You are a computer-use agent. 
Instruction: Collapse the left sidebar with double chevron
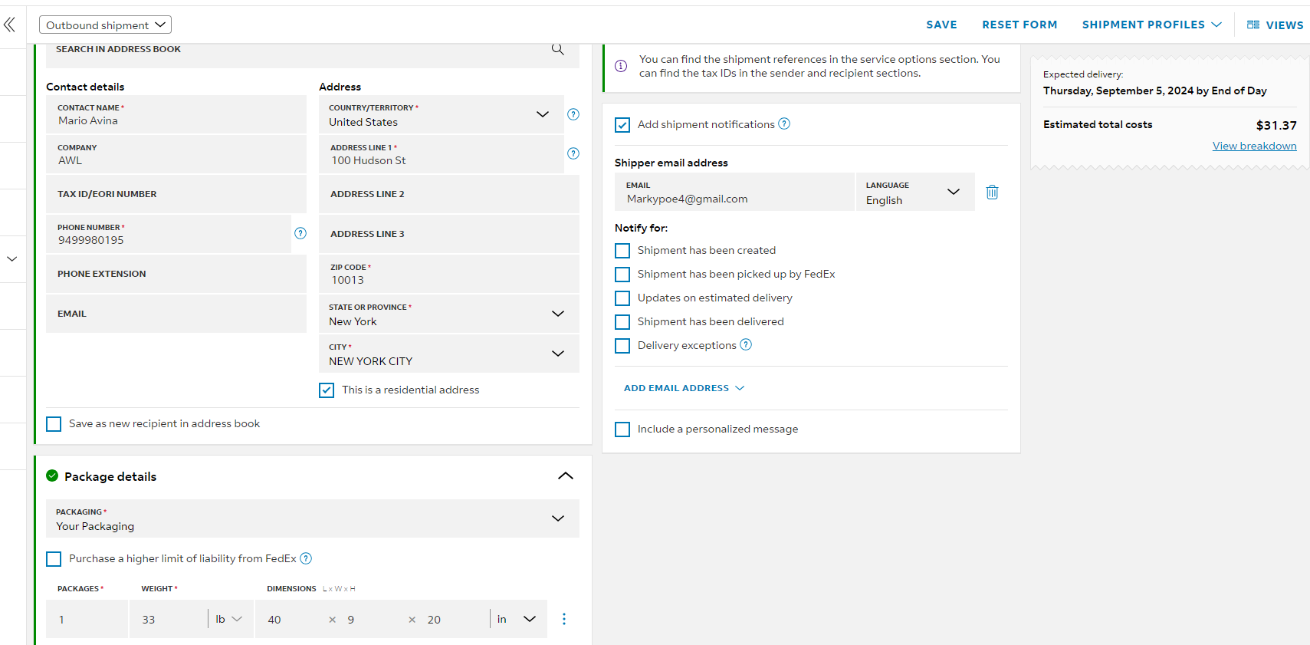pyautogui.click(x=9, y=25)
